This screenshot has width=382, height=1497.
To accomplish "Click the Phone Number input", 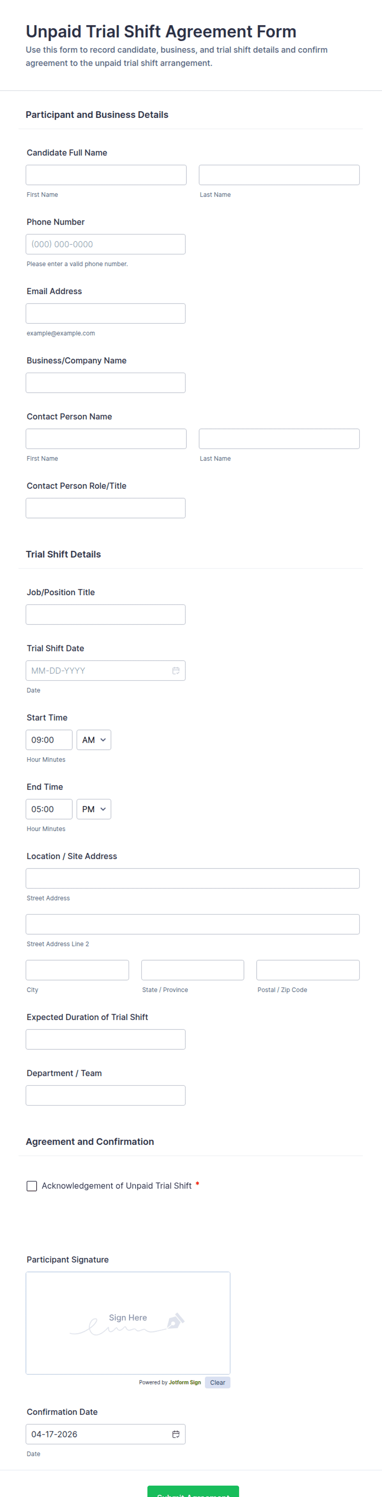I will (105, 244).
